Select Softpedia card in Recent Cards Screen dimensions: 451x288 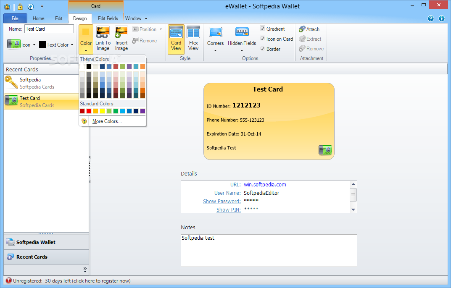click(x=42, y=83)
